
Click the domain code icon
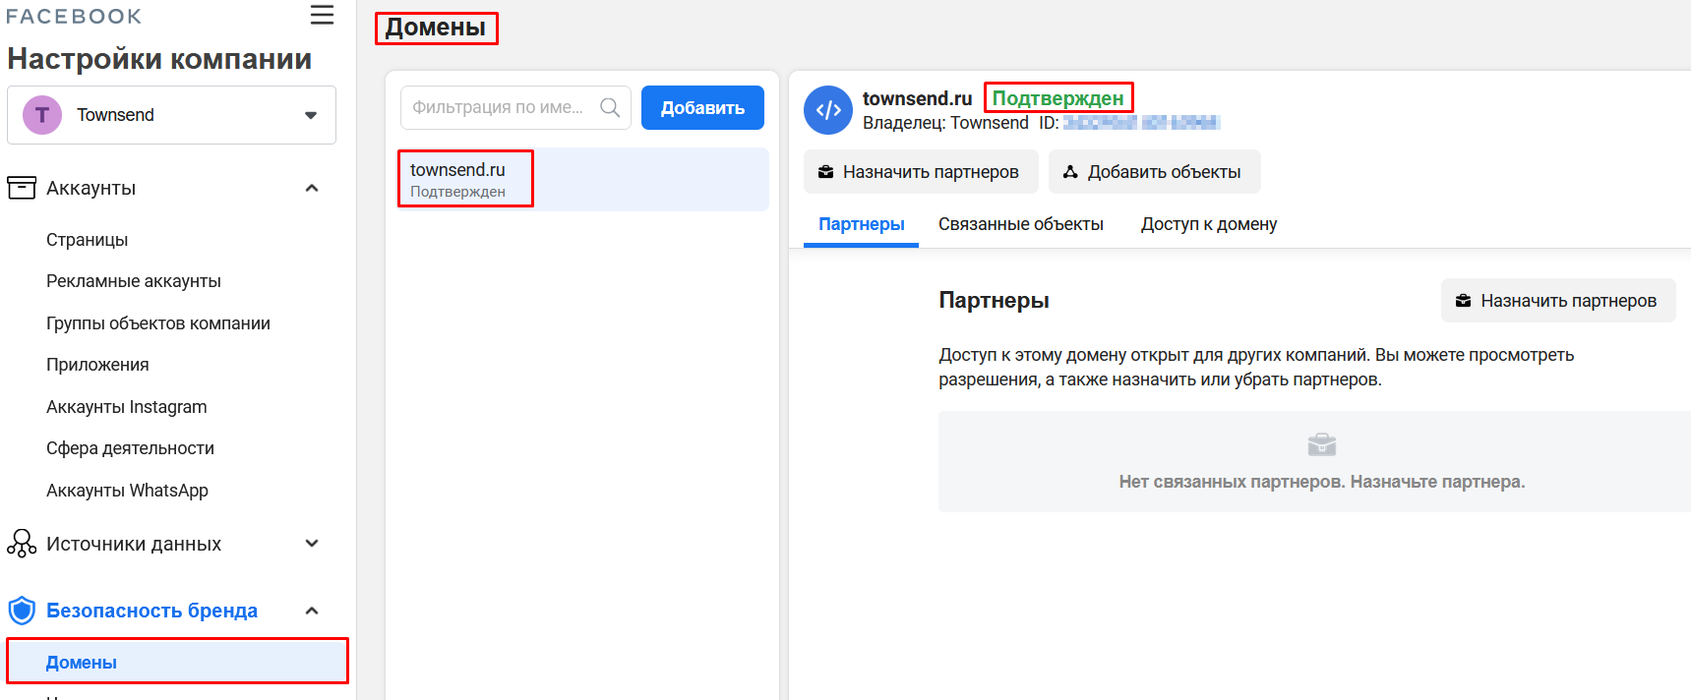(828, 110)
